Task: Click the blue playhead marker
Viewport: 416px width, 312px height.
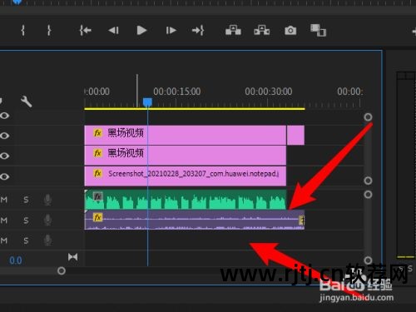Action: [x=147, y=102]
